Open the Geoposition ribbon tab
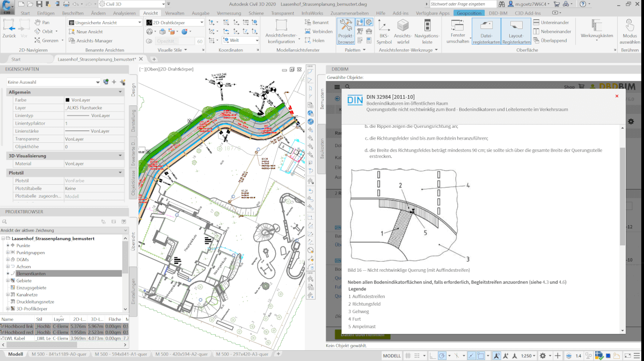The height and width of the screenshot is (361, 644). click(469, 13)
